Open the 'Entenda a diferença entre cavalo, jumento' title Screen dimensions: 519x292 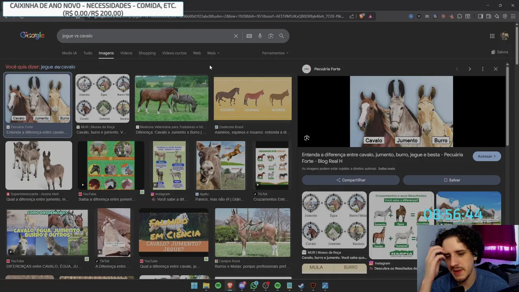coord(382,158)
